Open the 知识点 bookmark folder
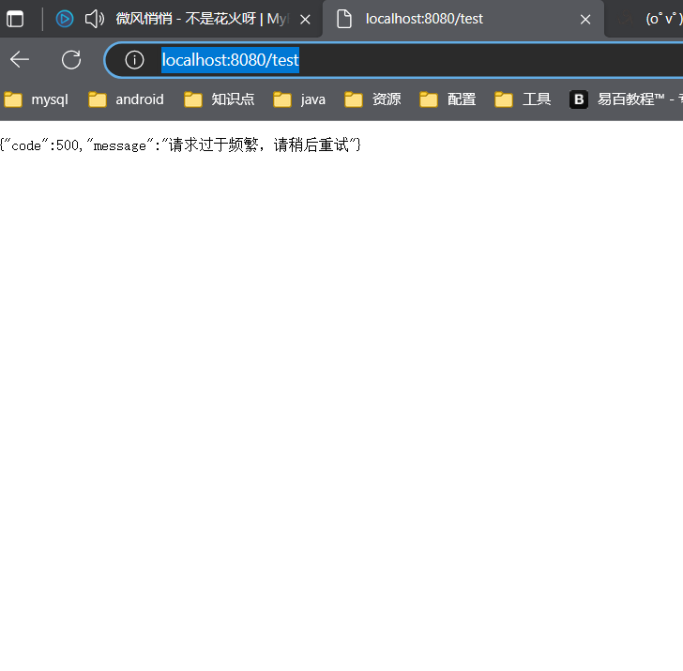This screenshot has height=671, width=683. click(x=220, y=99)
